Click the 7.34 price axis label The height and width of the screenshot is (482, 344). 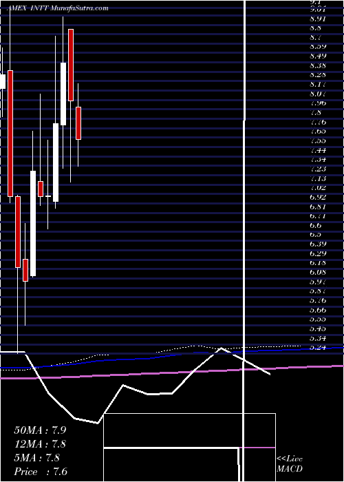click(x=318, y=160)
